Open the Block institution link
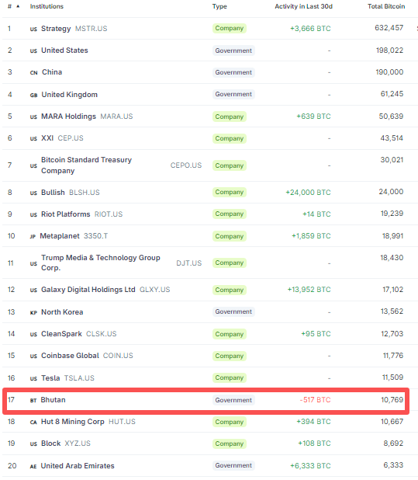Image resolution: width=418 pixels, height=480 pixels. 51,443
